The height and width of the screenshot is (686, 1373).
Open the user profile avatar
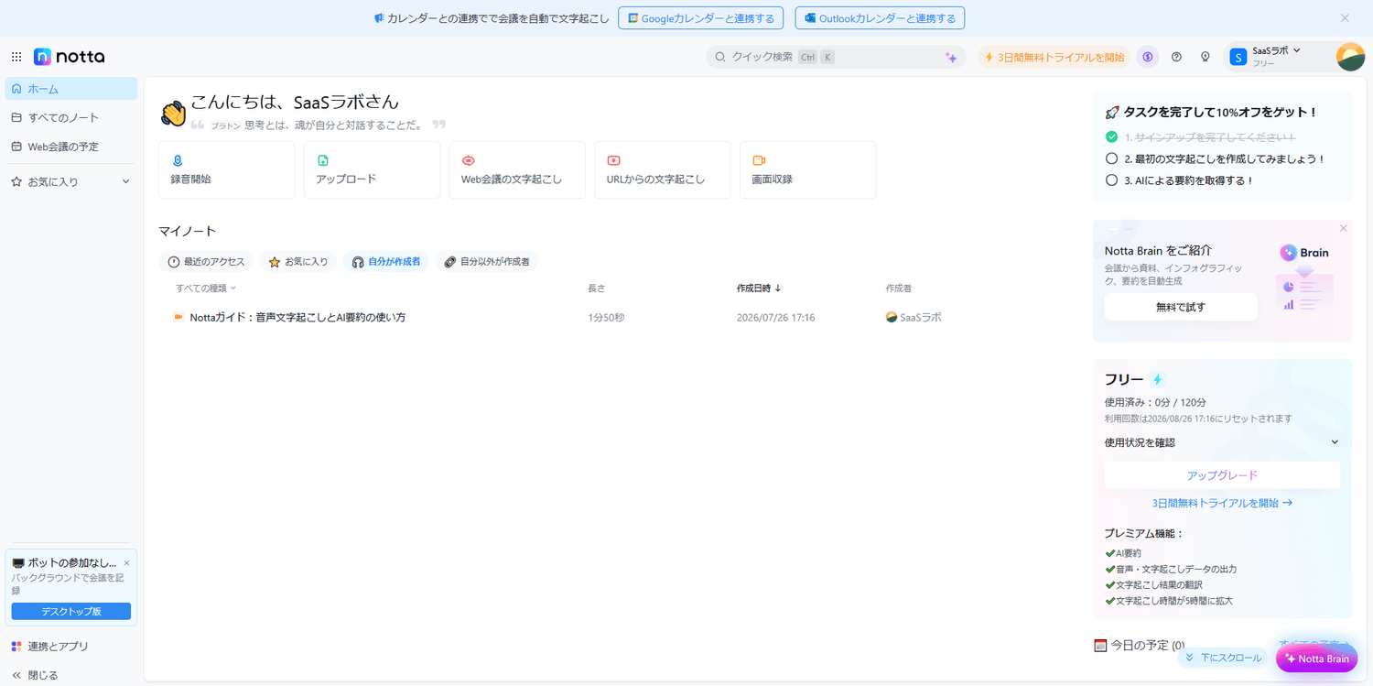tap(1350, 57)
